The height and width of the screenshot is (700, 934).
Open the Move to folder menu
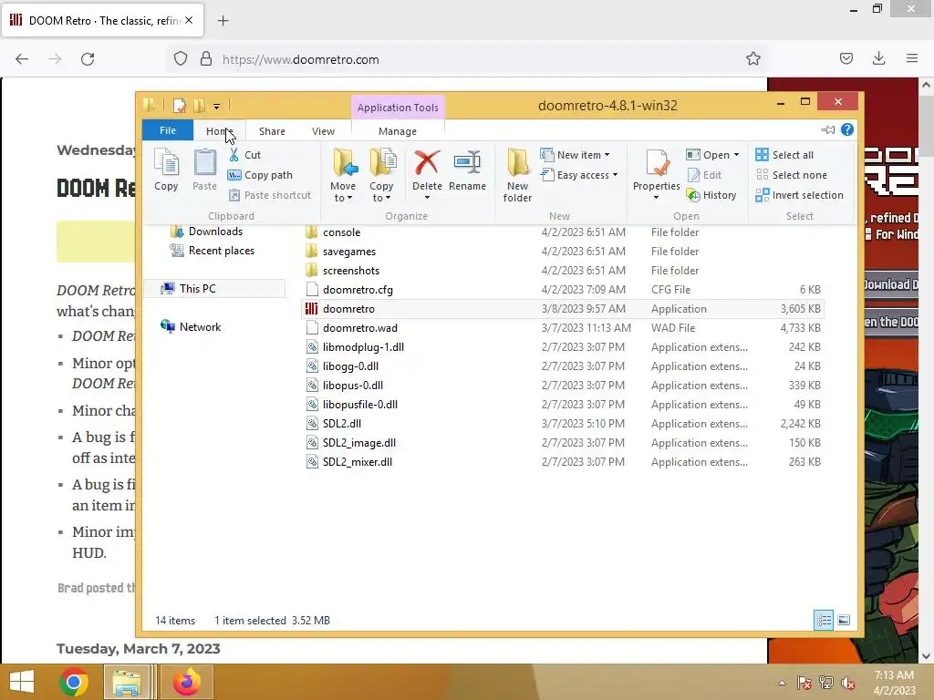(x=343, y=176)
